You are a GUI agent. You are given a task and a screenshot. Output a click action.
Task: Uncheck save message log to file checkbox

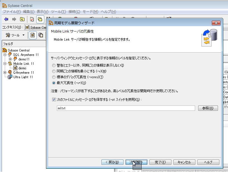point(54,100)
